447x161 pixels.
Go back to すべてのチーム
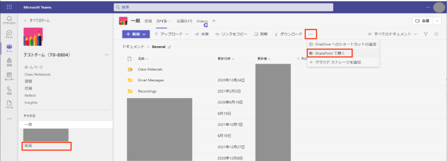tap(38, 20)
